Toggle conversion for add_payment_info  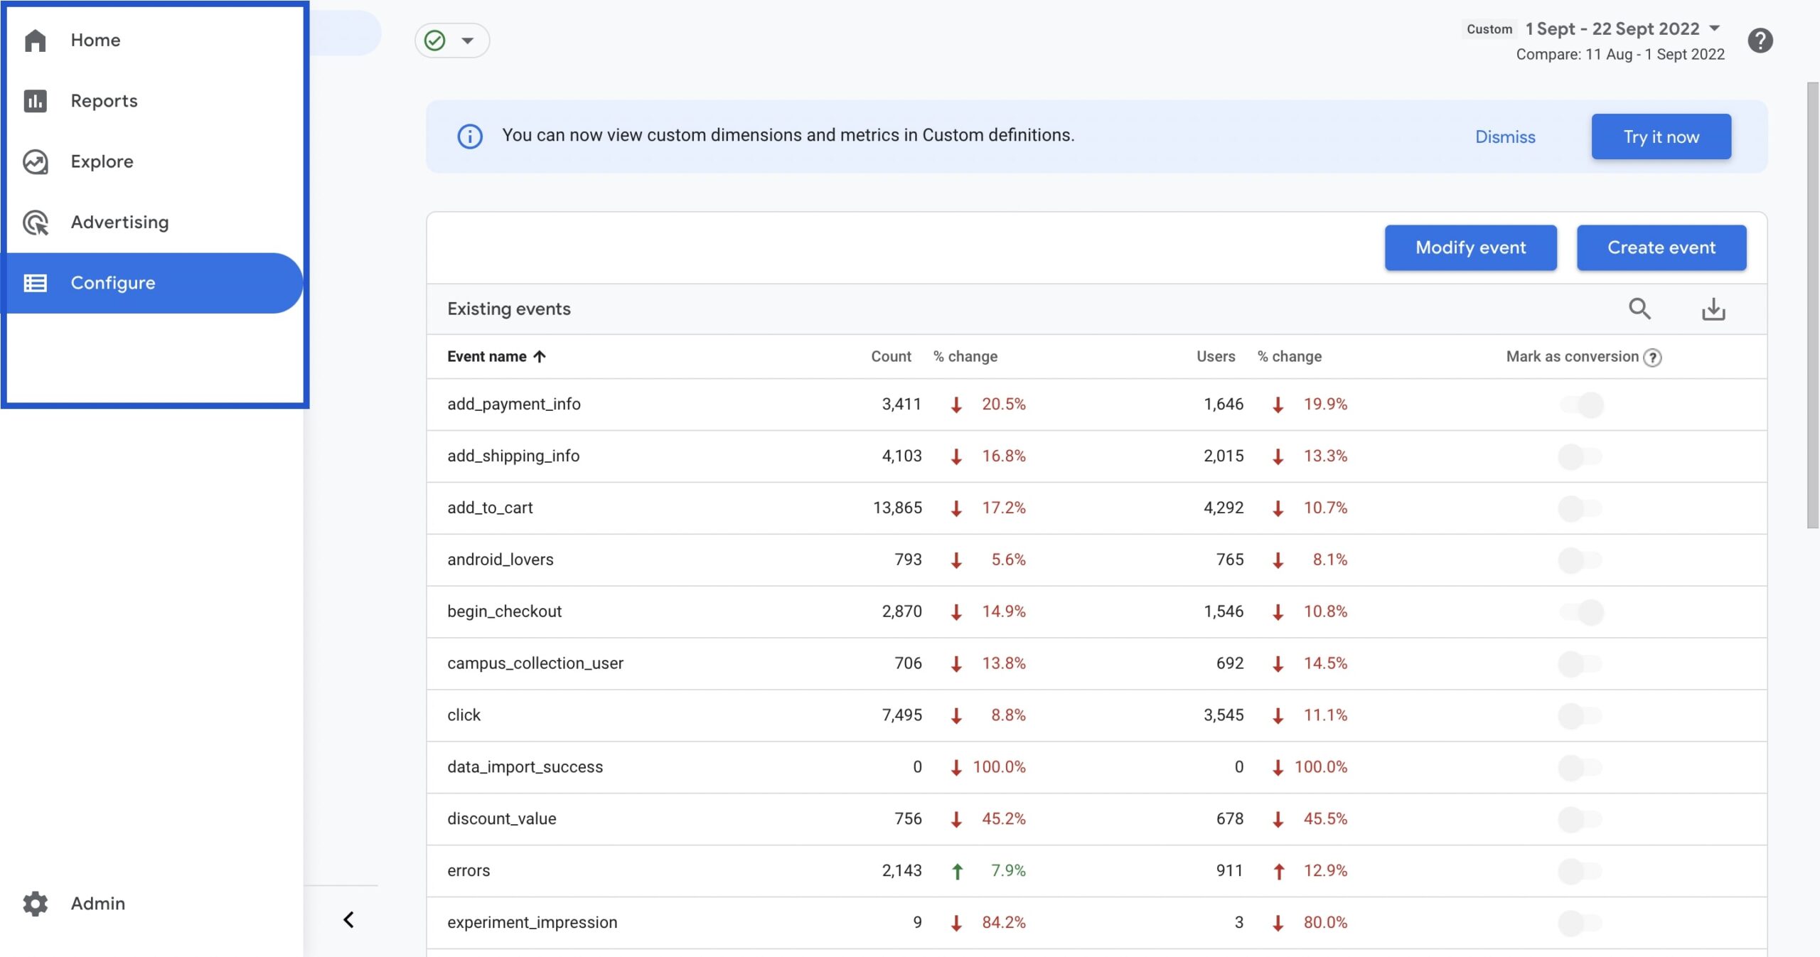pos(1581,405)
